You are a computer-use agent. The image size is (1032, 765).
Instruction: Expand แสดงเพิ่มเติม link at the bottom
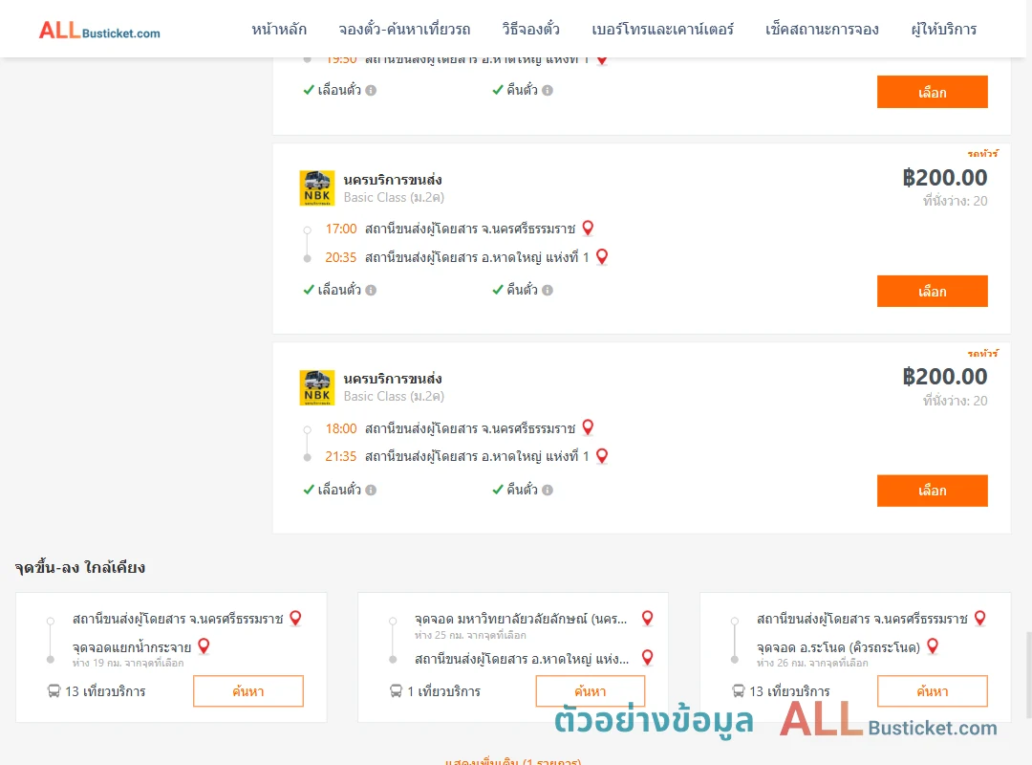[x=513, y=761]
